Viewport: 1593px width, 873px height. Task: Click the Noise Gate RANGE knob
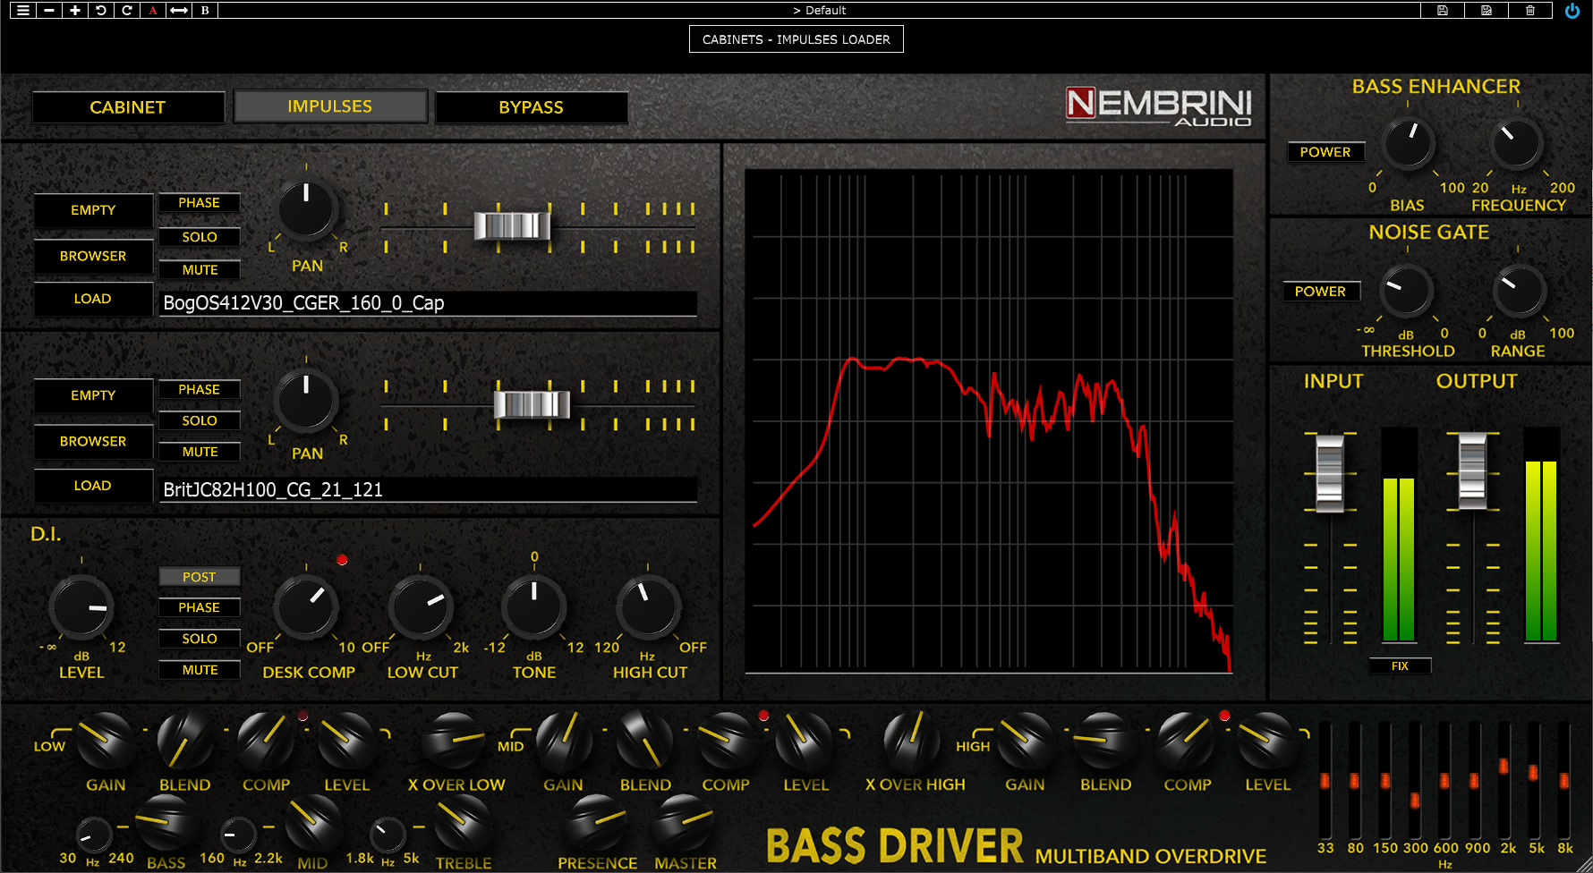point(1519,291)
